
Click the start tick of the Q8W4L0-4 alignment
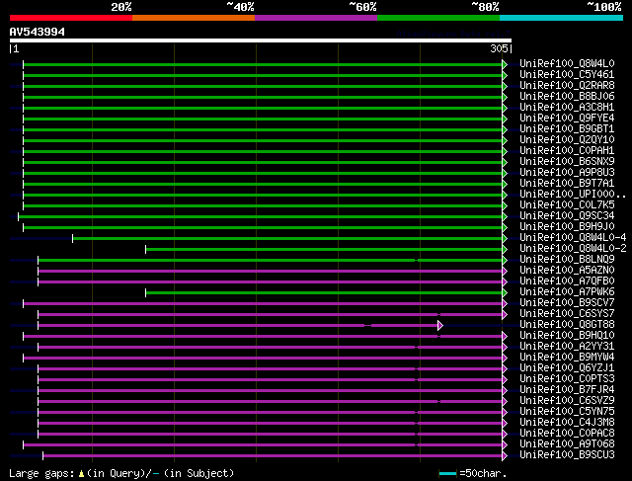pos(72,239)
